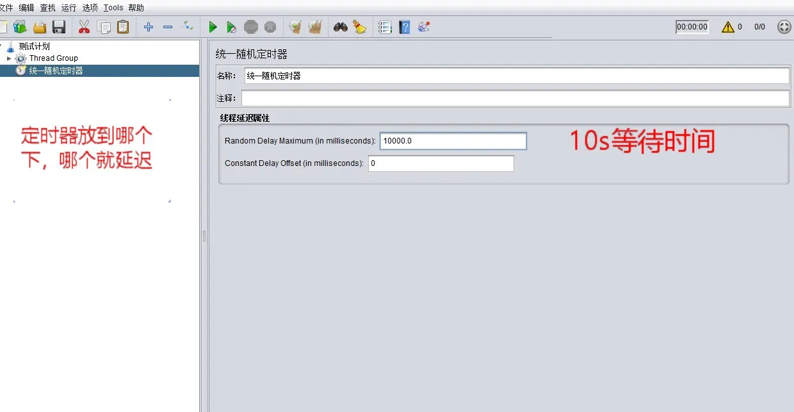The width and height of the screenshot is (794, 412).
Task: Expand all nodes with the plus icon
Action: (x=149, y=27)
